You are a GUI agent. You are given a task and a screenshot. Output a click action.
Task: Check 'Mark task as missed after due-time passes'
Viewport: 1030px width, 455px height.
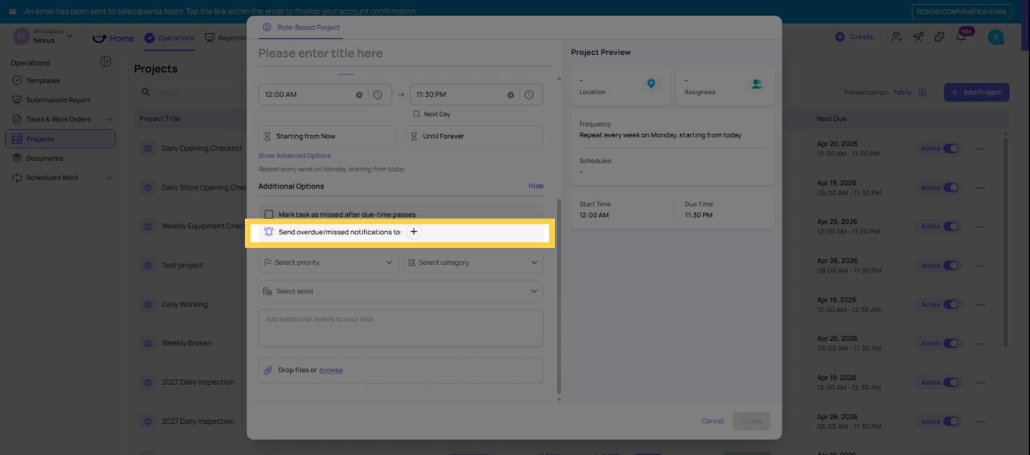point(269,215)
